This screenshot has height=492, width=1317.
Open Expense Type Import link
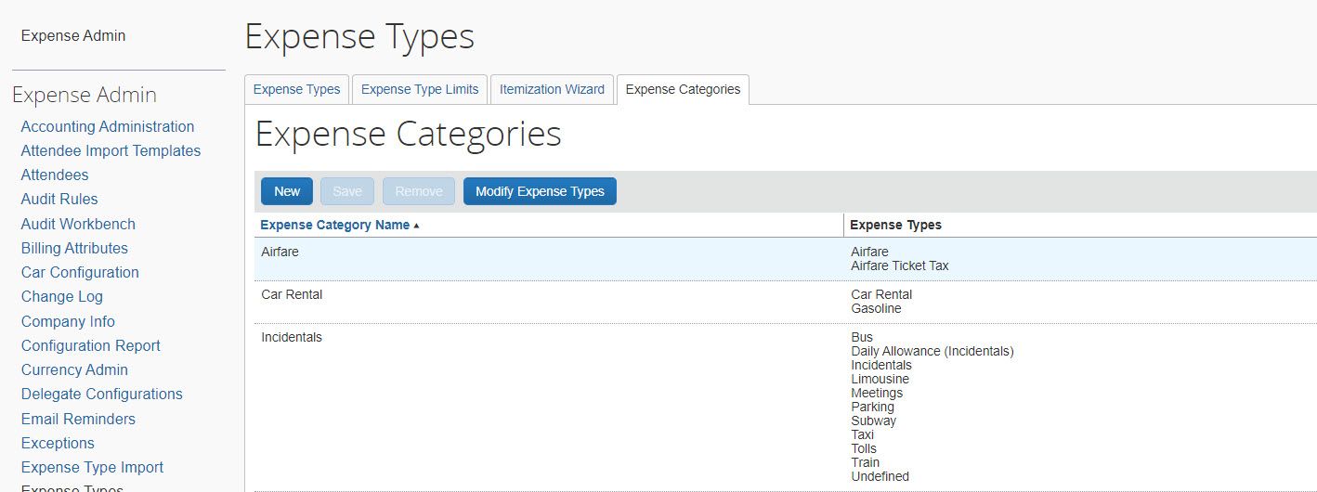[92, 467]
